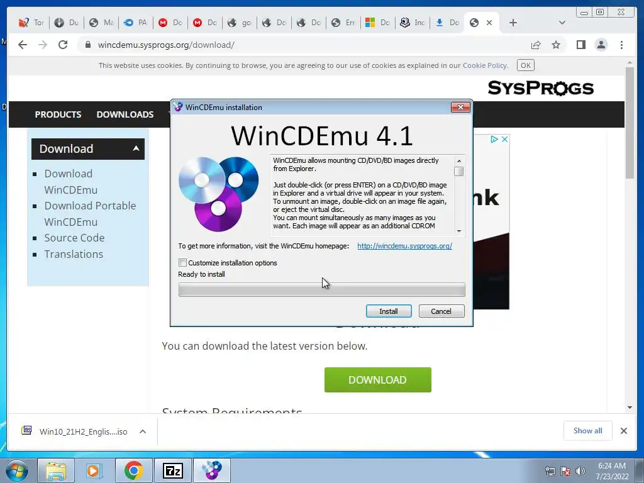Open Download WinCDEmu sidebar link

pyautogui.click(x=71, y=182)
